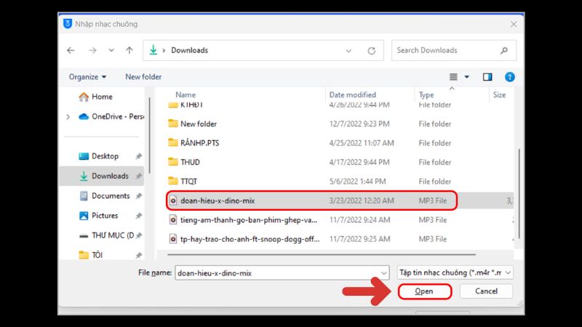Select the doan-hieu-x-dino-mix MP3 file
Viewport: 582px width, 327px height.
pos(217,201)
